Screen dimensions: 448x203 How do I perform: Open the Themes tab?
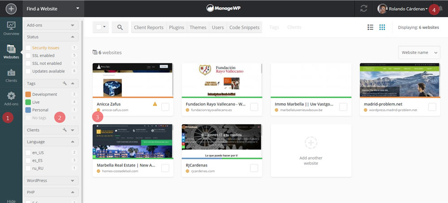tap(198, 27)
